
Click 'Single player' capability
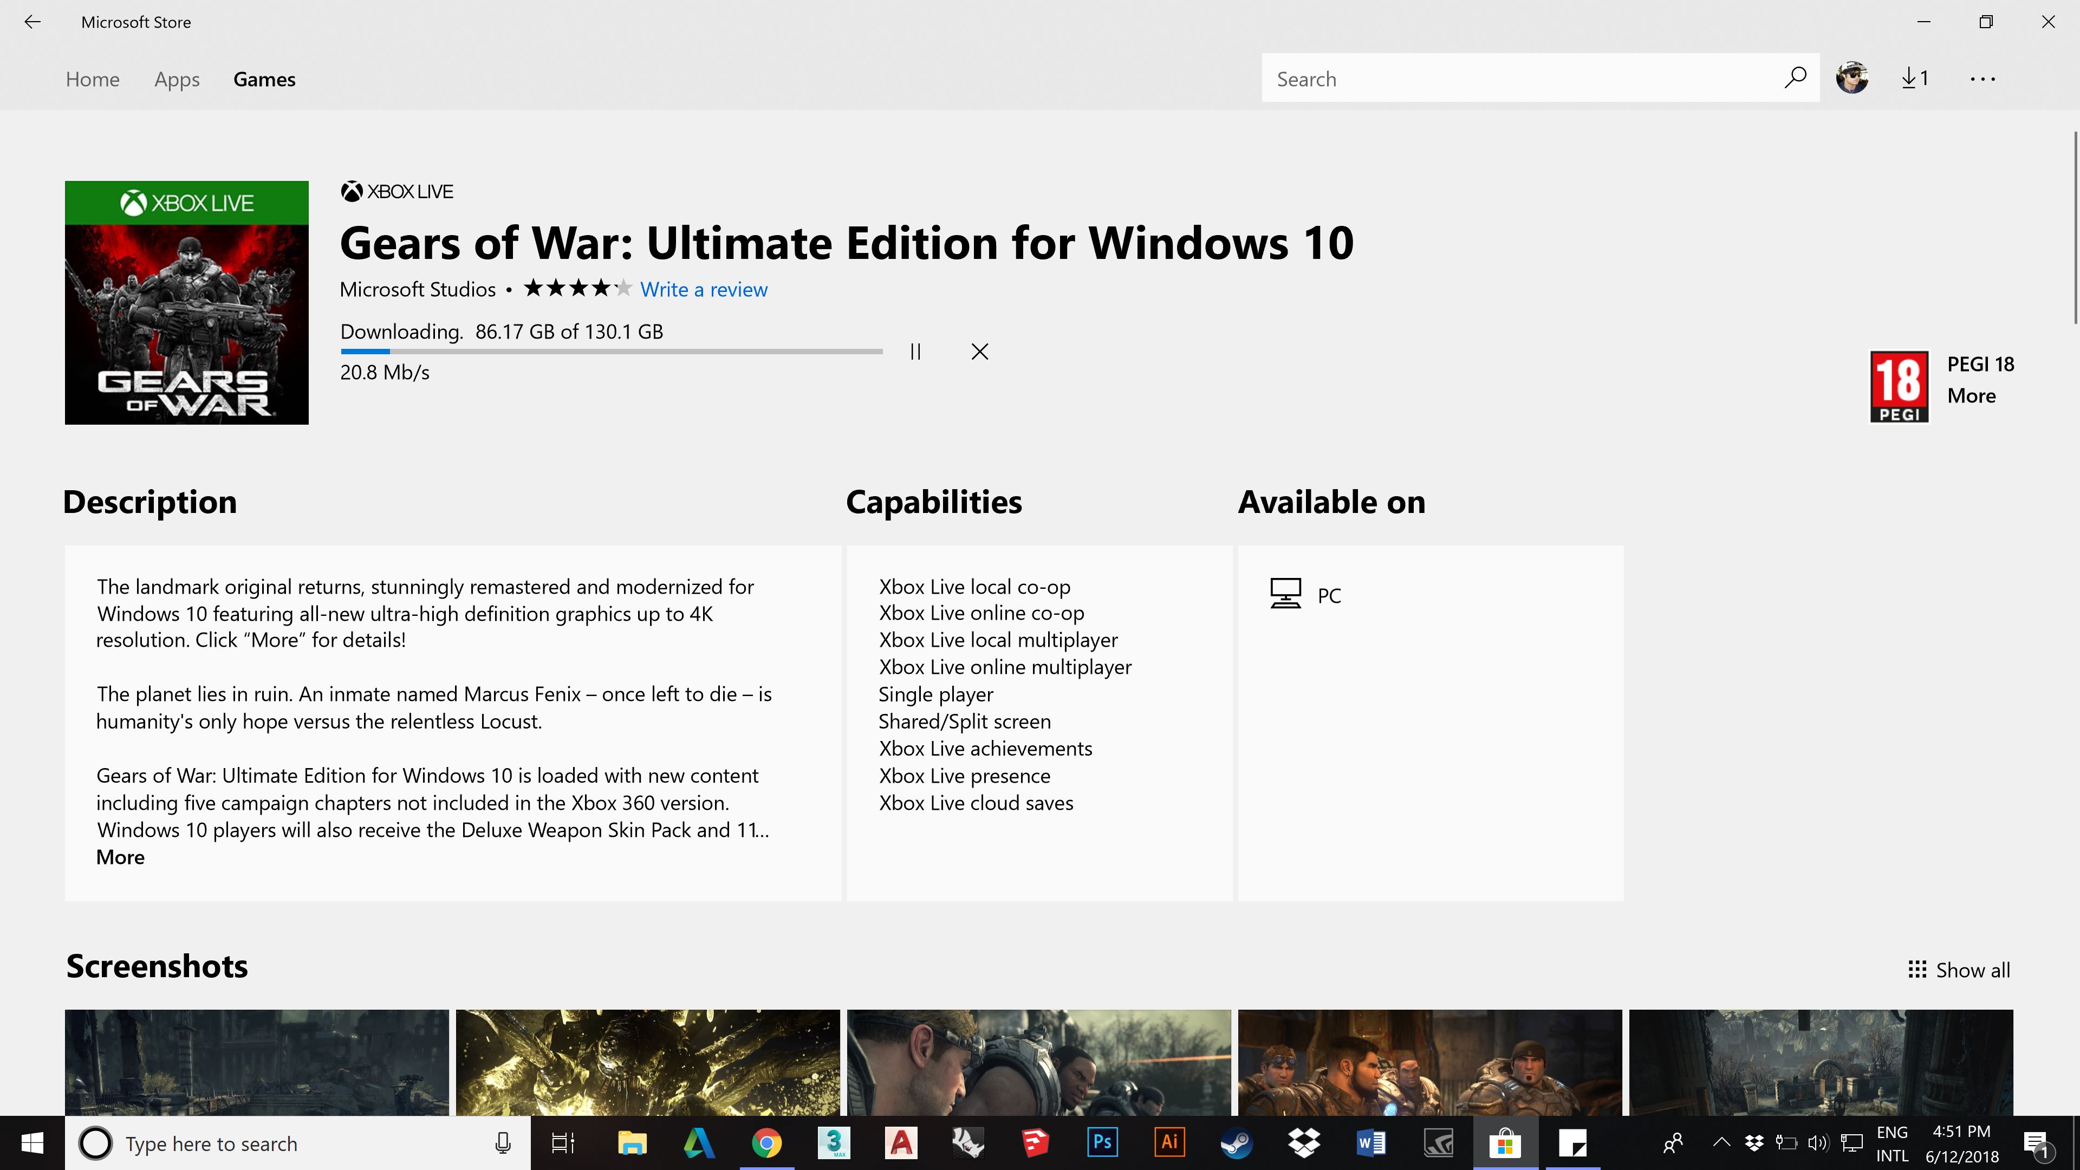click(936, 694)
